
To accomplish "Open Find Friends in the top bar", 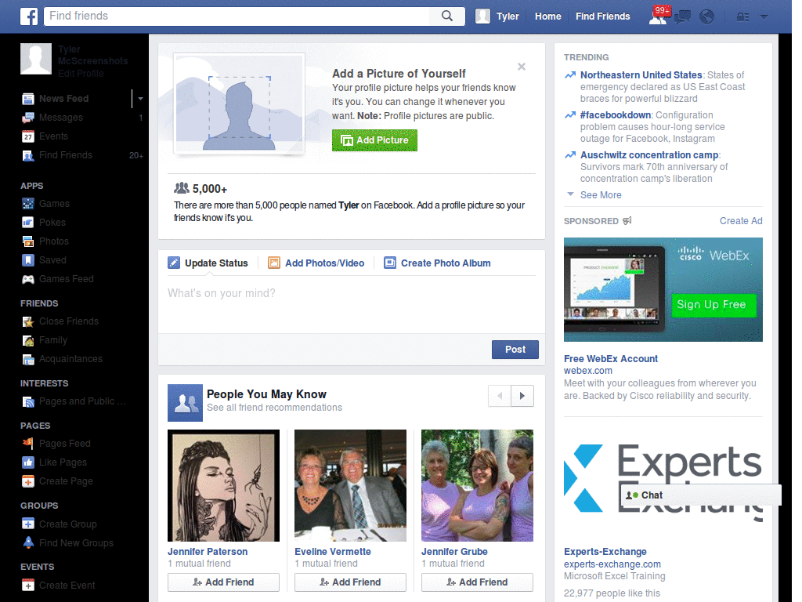I will coord(602,16).
